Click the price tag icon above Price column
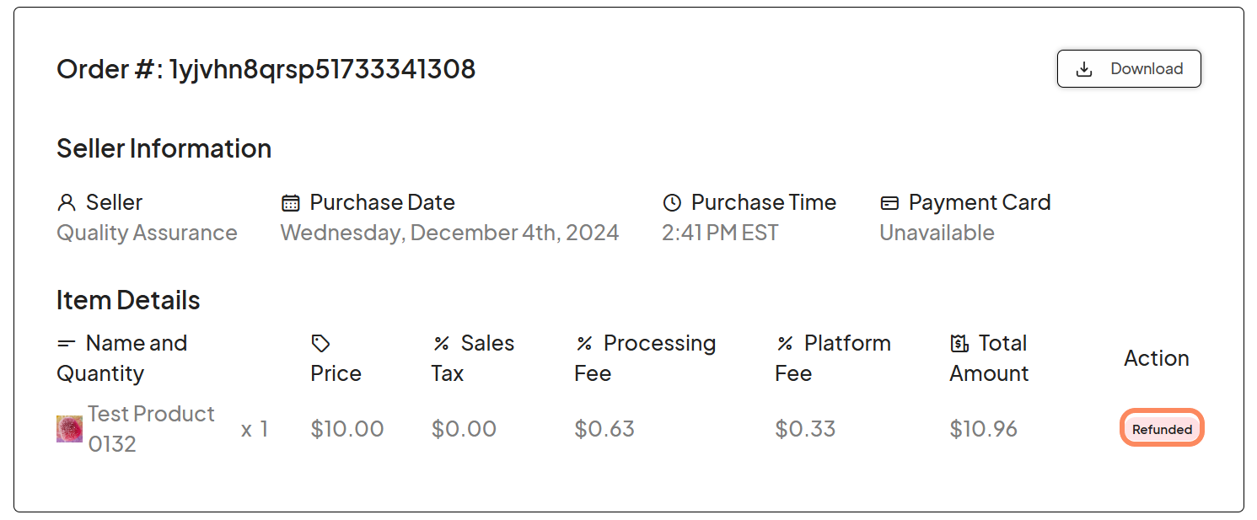This screenshot has width=1257, height=520. 320,343
